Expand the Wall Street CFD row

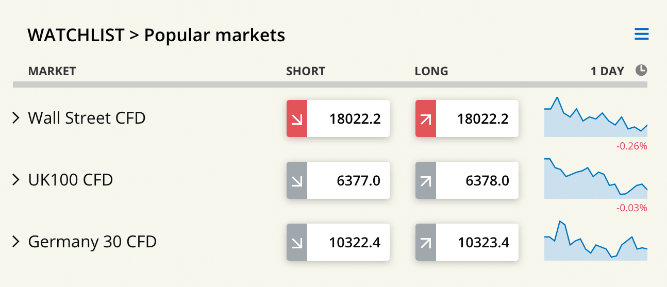16,118
